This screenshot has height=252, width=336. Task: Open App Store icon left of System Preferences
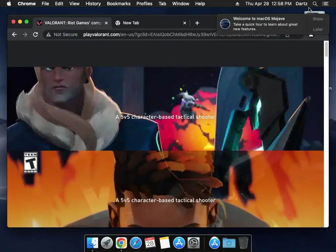(x=179, y=243)
